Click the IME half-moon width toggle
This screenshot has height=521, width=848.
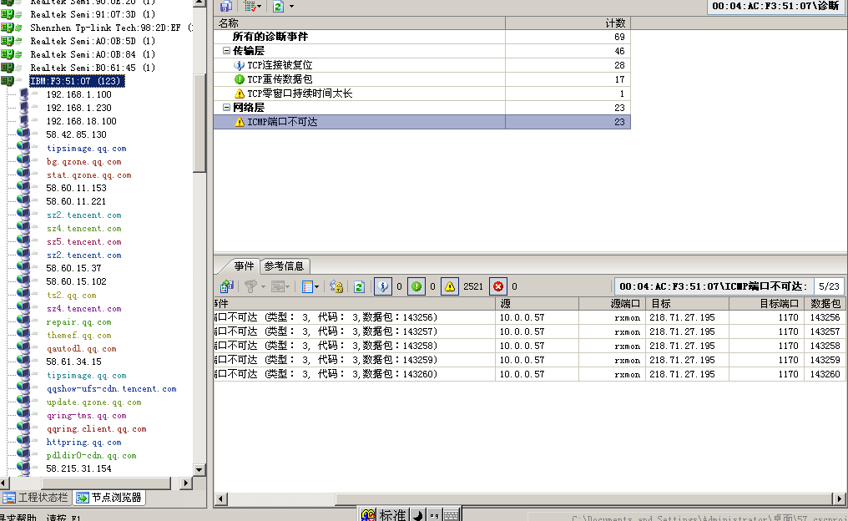417,514
